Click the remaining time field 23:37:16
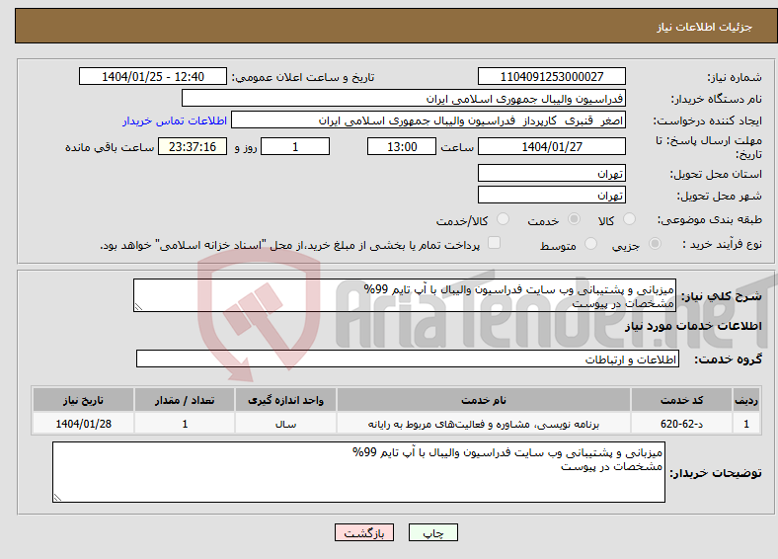The height and width of the screenshot is (559, 778). point(193,146)
